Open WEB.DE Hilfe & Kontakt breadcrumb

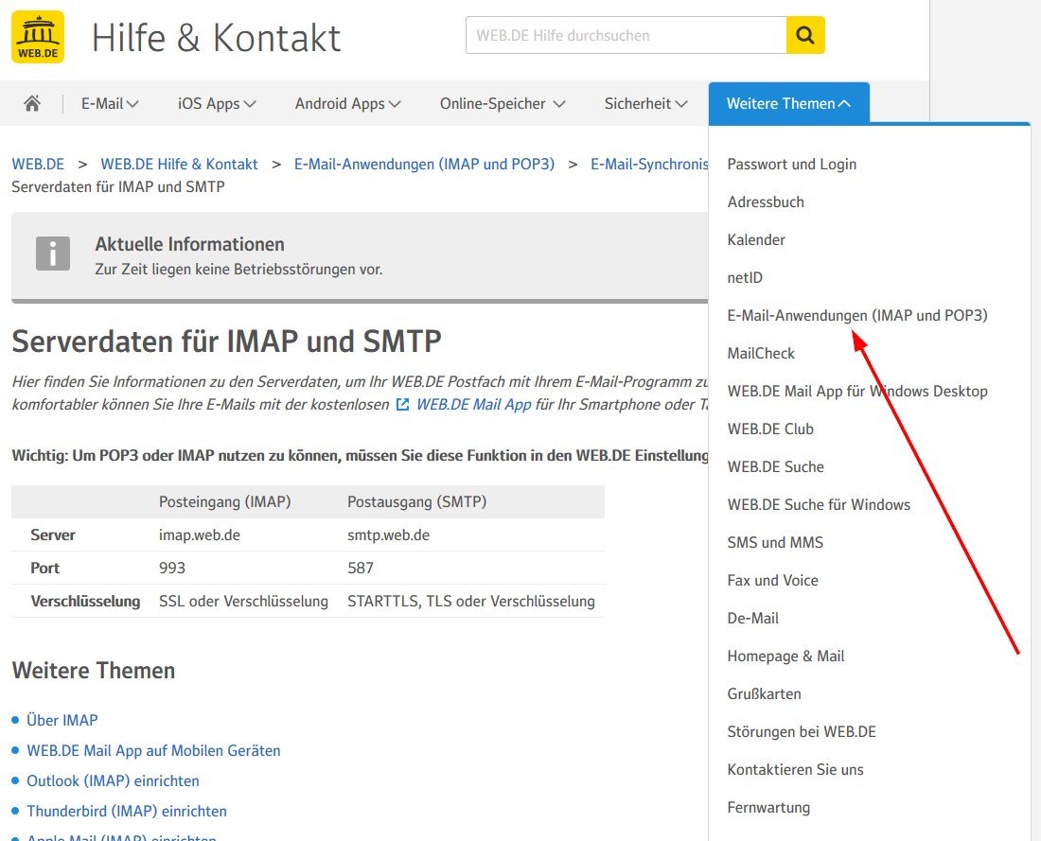tap(179, 164)
